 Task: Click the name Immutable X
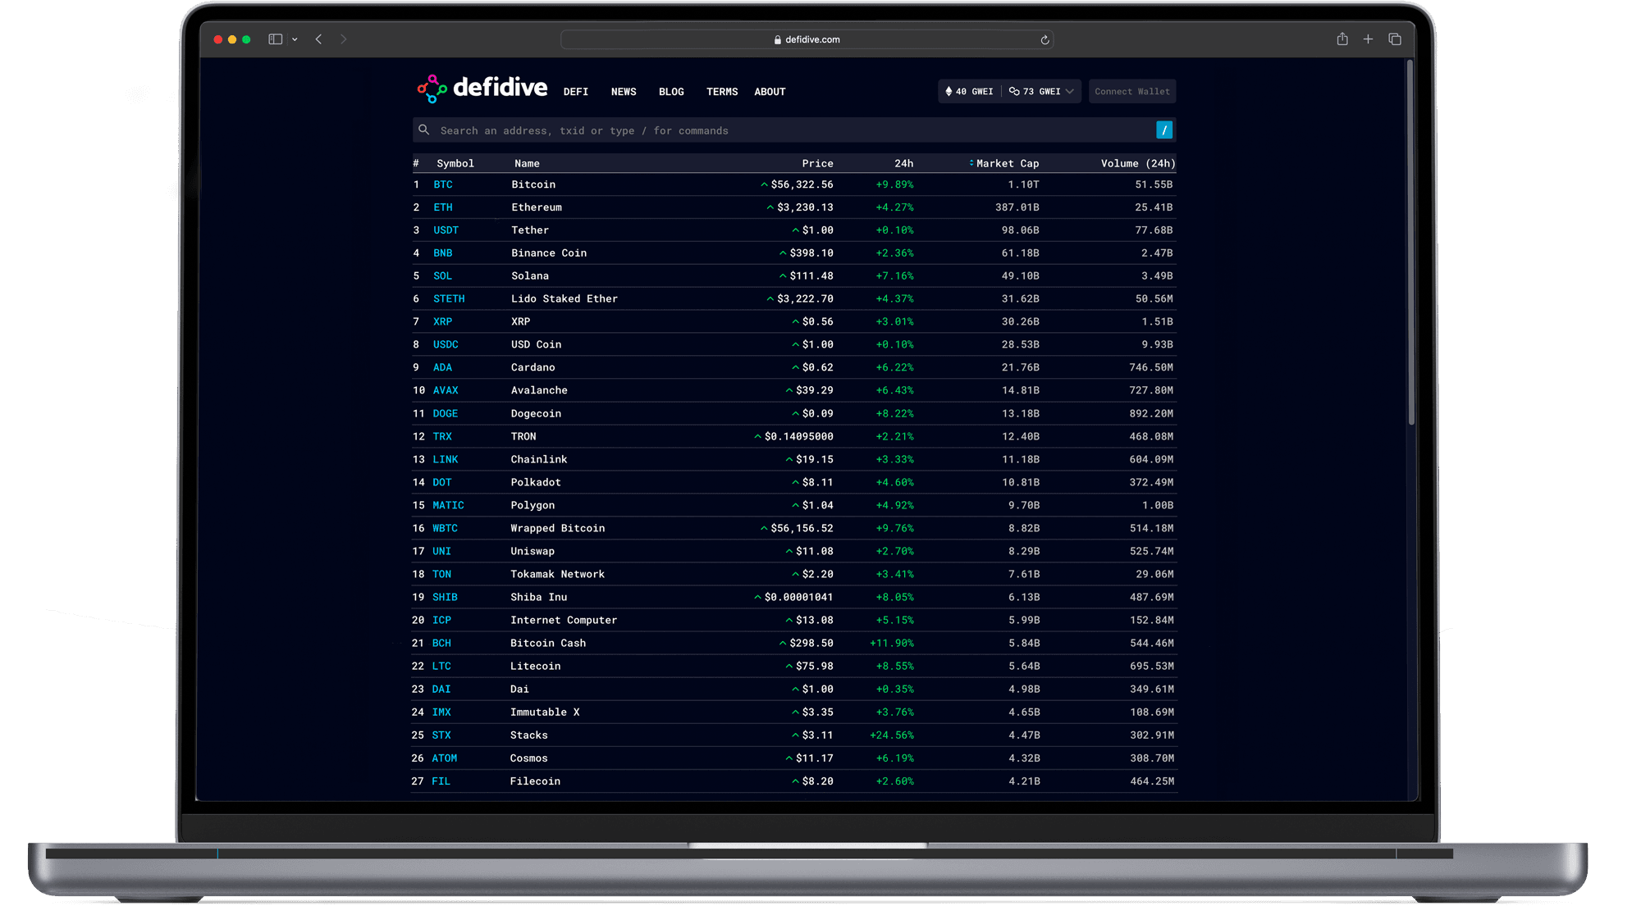(x=545, y=713)
